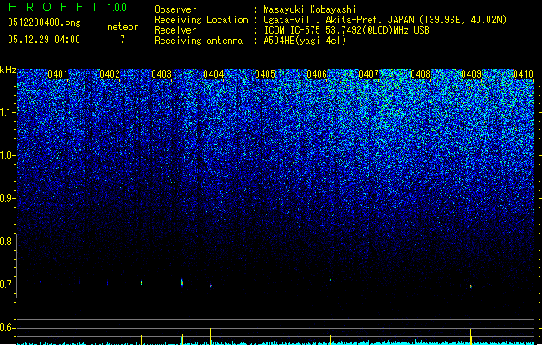The height and width of the screenshot is (345, 543).
Task: Click the 0404 time marker
Action: tap(213, 74)
